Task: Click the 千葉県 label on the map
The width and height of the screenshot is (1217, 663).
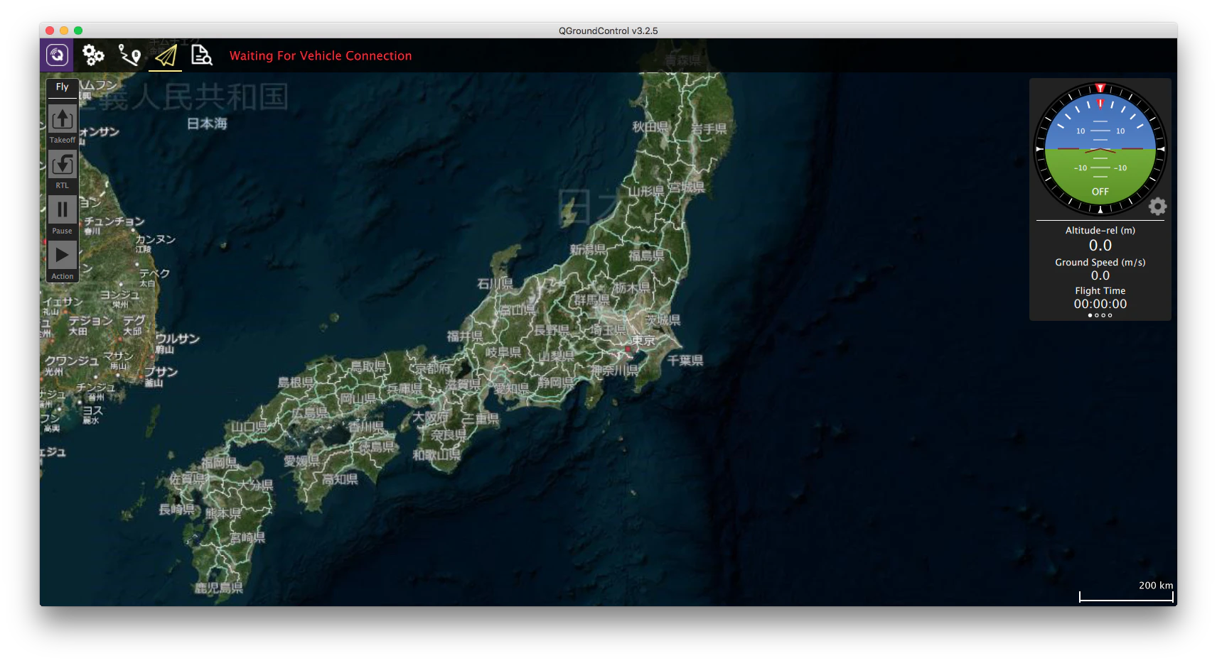Action: click(x=685, y=361)
